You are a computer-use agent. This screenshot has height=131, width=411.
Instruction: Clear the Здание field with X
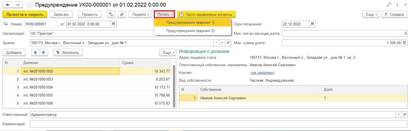point(222,43)
